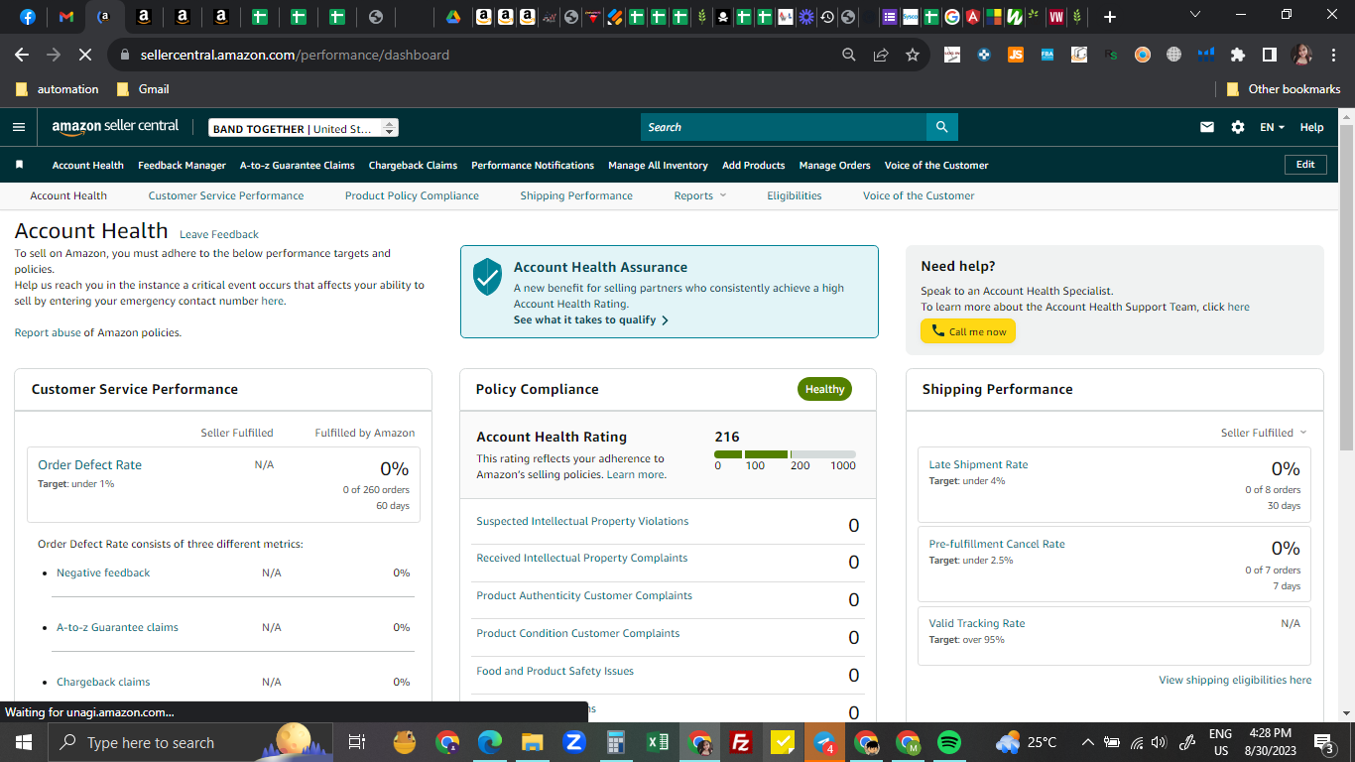Open the Pre-fulfillment Cancel Rate link

pos(997,544)
